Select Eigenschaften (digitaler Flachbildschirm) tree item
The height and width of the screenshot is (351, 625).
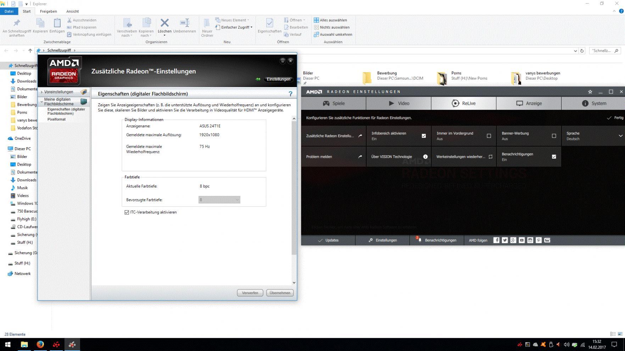pyautogui.click(x=66, y=111)
